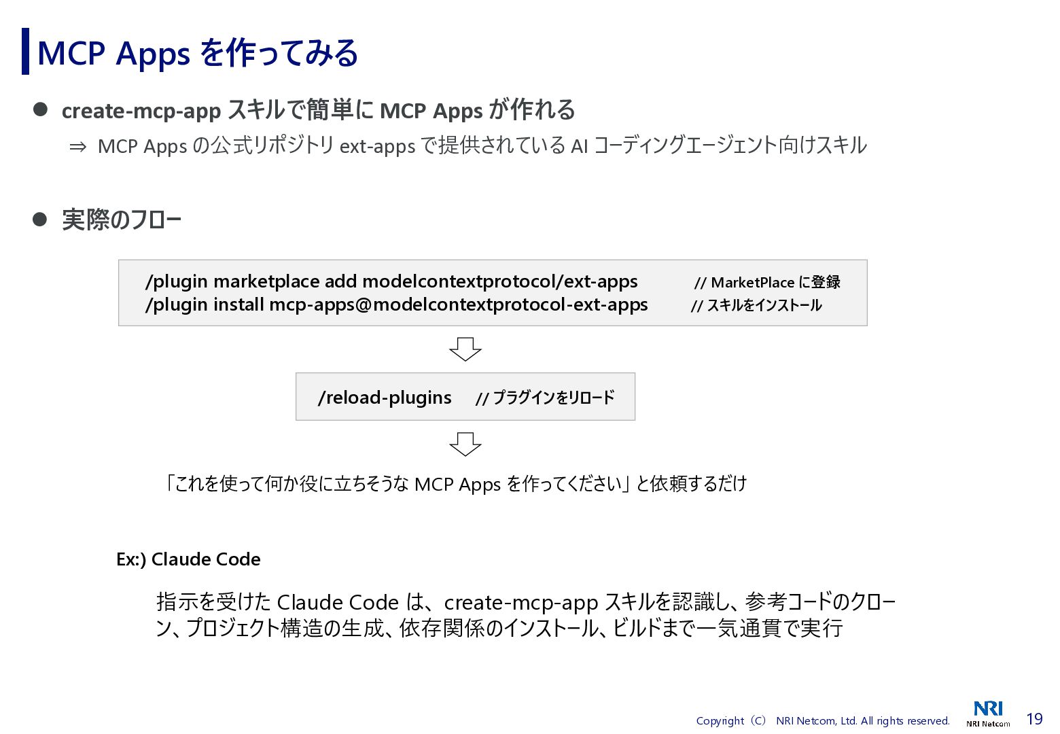Select the "実際のフロー" bullet heading
This screenshot has height=734, width=1060.
(x=122, y=220)
